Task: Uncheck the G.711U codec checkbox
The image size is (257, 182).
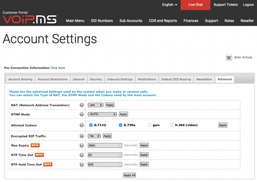Action: pos(91,125)
